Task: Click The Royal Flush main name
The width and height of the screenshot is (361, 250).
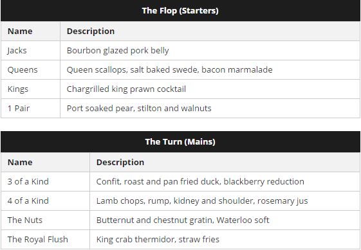Action: point(38,240)
